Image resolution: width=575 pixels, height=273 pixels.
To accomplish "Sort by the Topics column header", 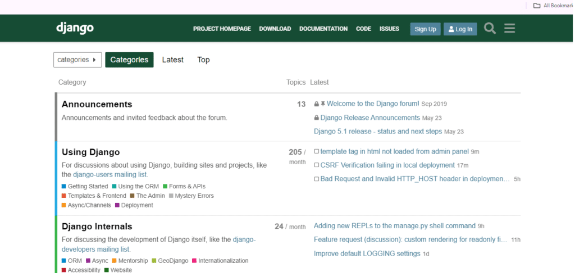I will point(295,82).
